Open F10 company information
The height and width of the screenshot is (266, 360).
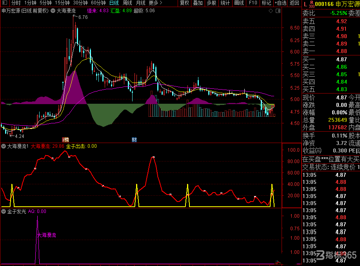(x=253, y=3)
